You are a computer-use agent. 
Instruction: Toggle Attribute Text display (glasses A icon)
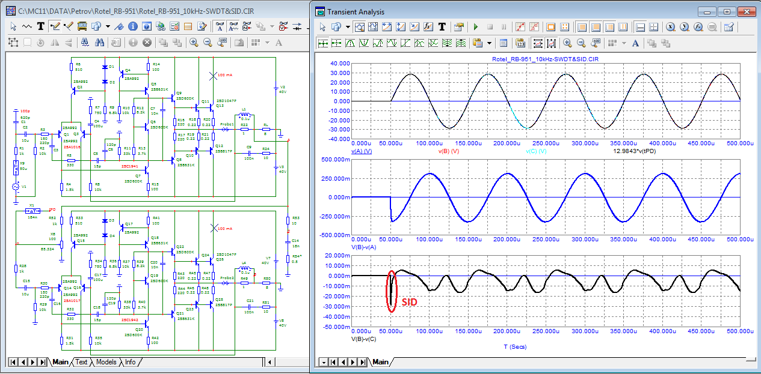[x=220, y=26]
